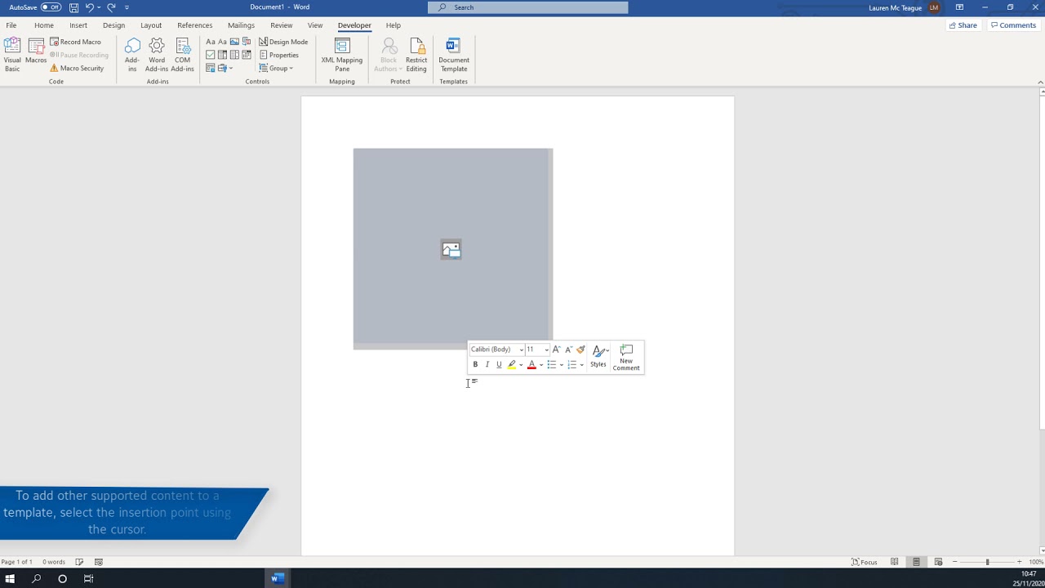This screenshot has width=1045, height=588.
Task: Open the Macros dialog
Action: click(36, 51)
